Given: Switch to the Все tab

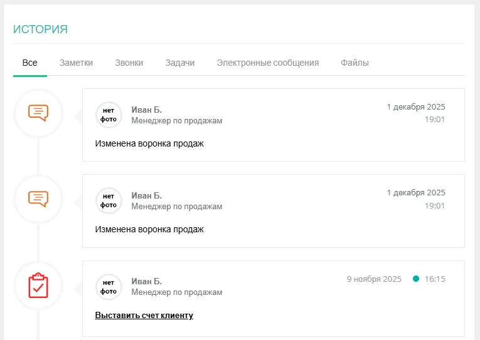Looking at the screenshot, I should [x=29, y=63].
